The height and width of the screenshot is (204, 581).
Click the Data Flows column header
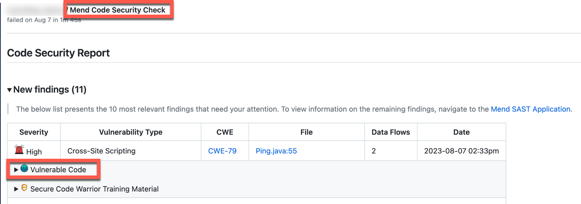tap(391, 132)
